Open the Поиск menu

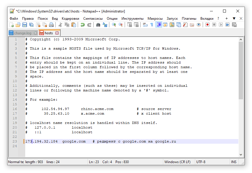coord(43,19)
